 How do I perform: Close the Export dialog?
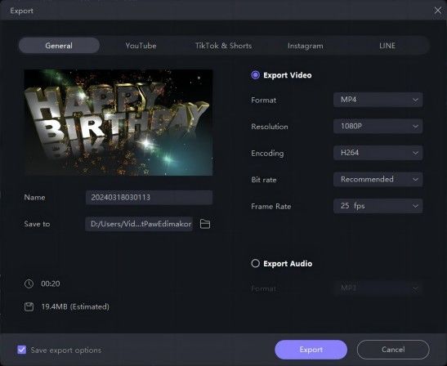pos(437,11)
